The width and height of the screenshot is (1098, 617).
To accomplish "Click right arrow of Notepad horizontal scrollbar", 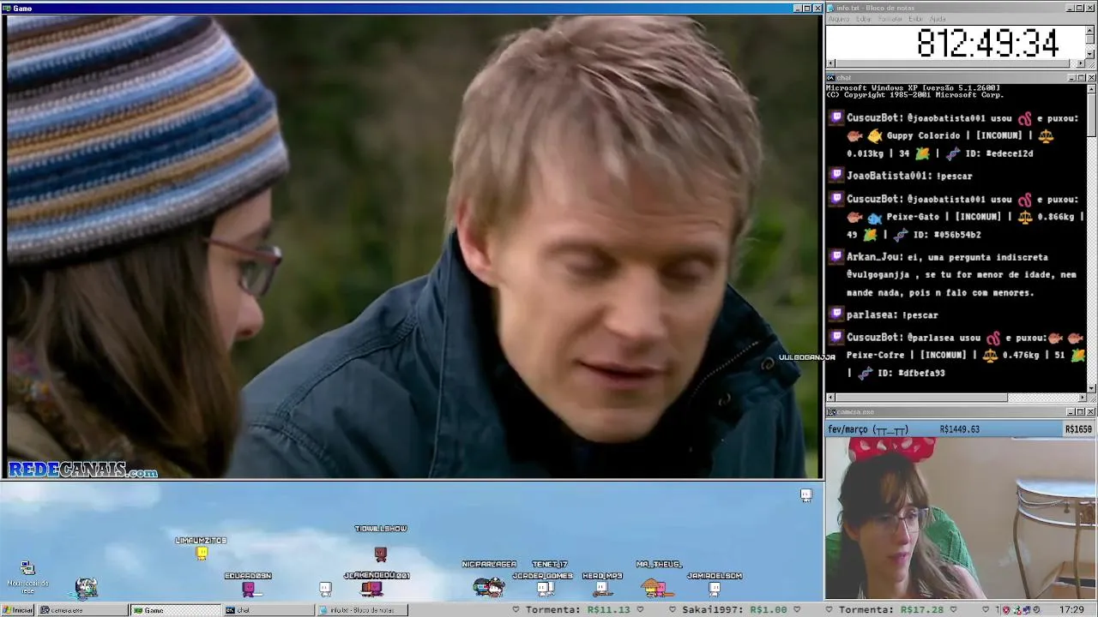I will pyautogui.click(x=1081, y=63).
